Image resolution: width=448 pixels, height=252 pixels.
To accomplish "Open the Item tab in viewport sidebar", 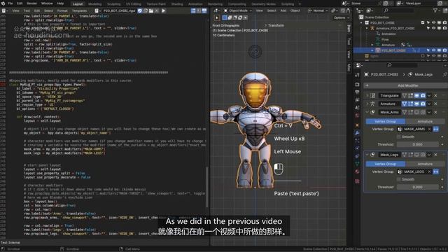I will pyautogui.click(x=349, y=29).
